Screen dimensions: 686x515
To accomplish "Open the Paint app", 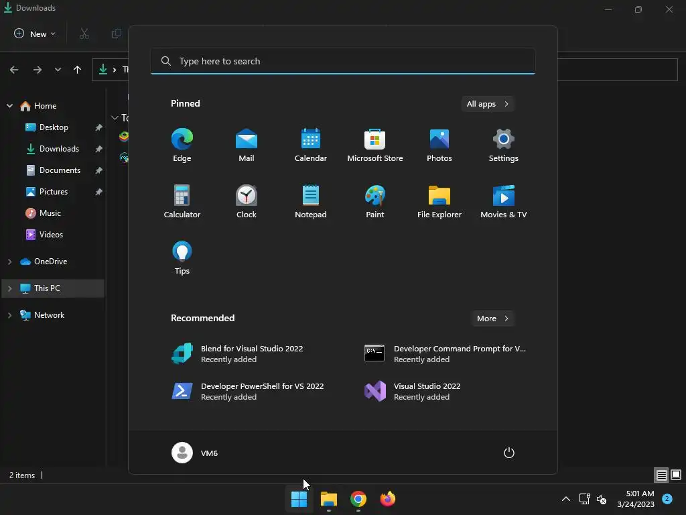I will [x=375, y=201].
